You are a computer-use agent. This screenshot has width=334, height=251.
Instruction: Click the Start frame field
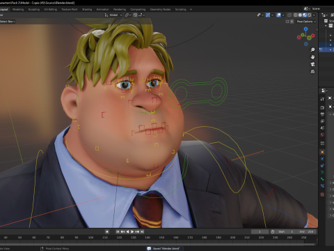pos(286,231)
